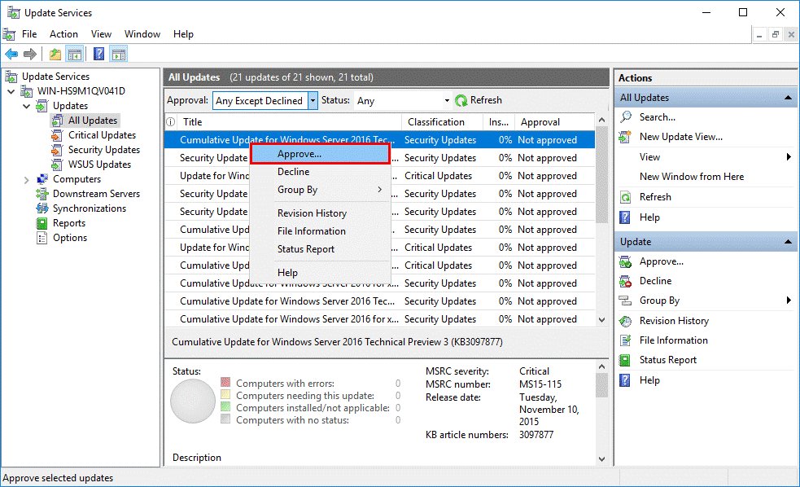800x487 pixels.
Task: Click the blue Help toolbar icon
Action: click(x=99, y=54)
